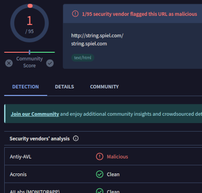Screen dimensions: 202x193
Task: Click the http://string.spiel.com/ URL text
Action: point(97,36)
